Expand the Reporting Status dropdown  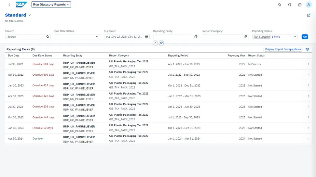pos(295,37)
